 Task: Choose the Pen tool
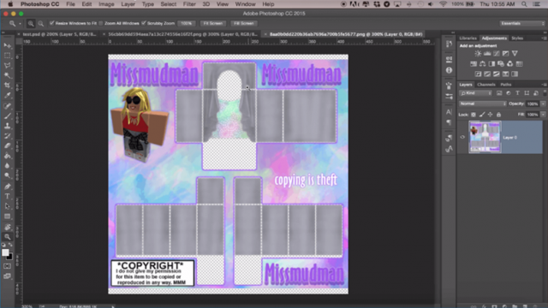coord(8,187)
